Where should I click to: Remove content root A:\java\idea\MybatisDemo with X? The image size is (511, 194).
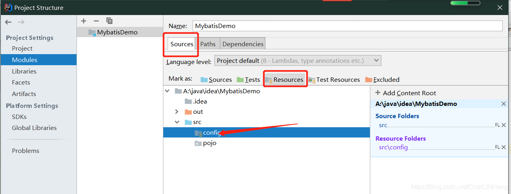[503, 104]
